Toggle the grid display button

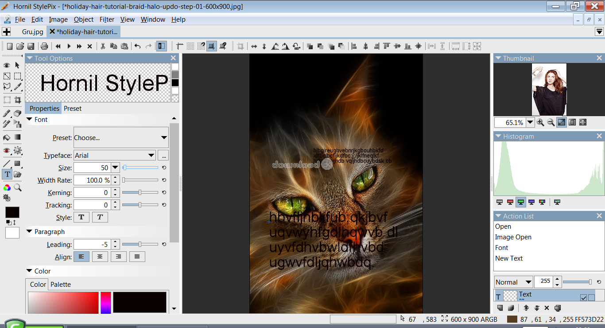click(190, 46)
